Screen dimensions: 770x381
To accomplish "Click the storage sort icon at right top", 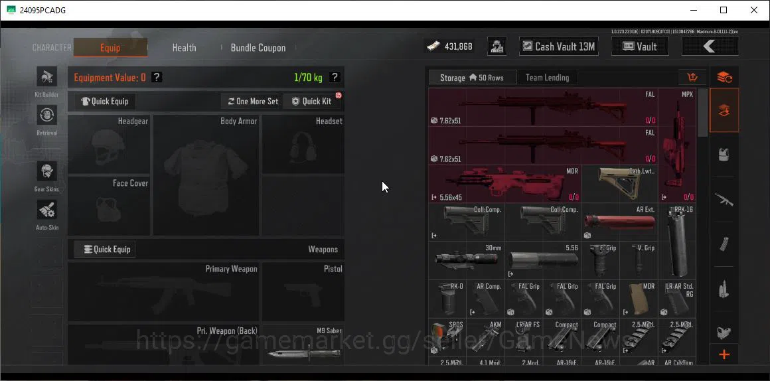I will coord(692,77).
